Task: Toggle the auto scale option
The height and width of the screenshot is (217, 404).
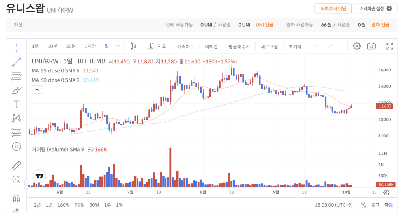Action: [x=389, y=205]
